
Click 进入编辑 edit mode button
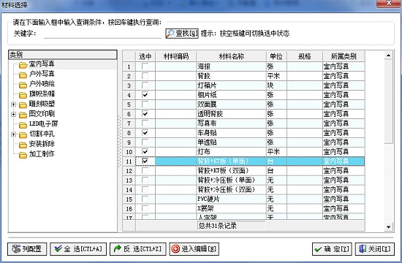[x=194, y=249]
